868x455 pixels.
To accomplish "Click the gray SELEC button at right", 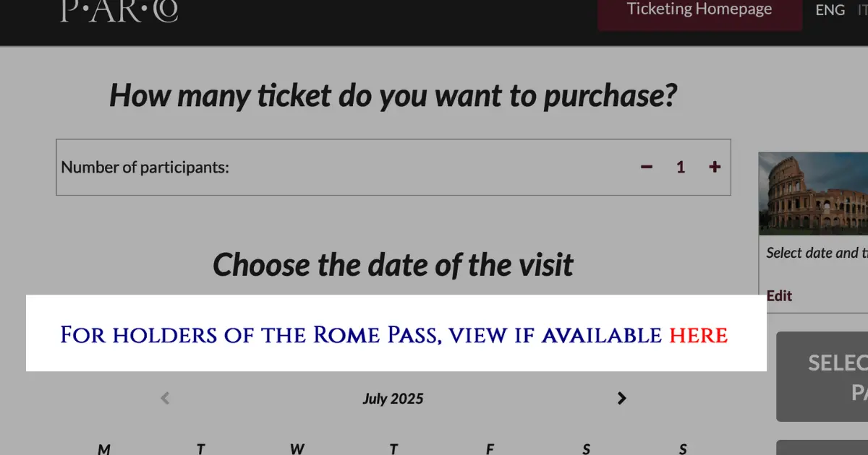I will coord(822,377).
